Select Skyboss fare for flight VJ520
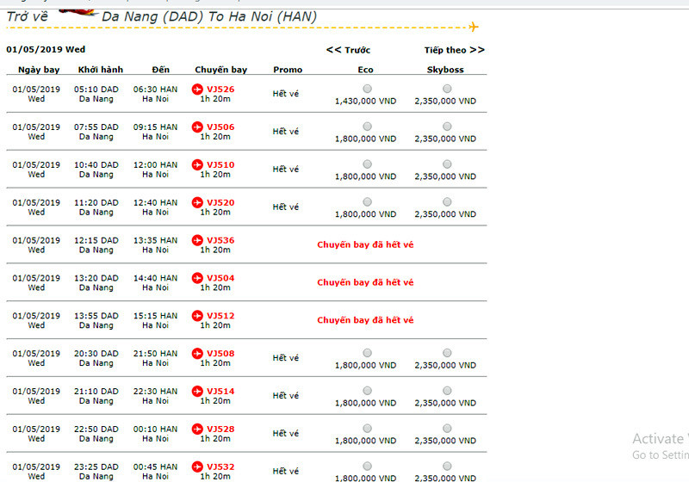This screenshot has height=482, width=689. (447, 202)
